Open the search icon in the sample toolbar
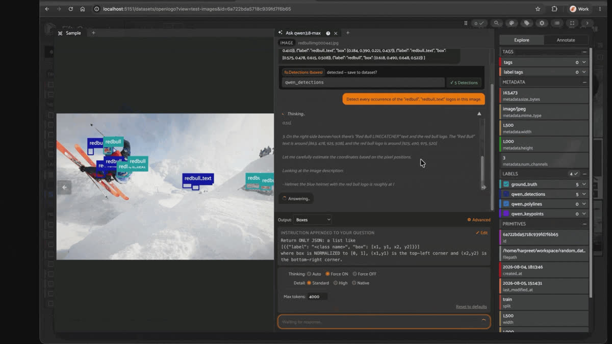This screenshot has height=344, width=612. pyautogui.click(x=496, y=23)
